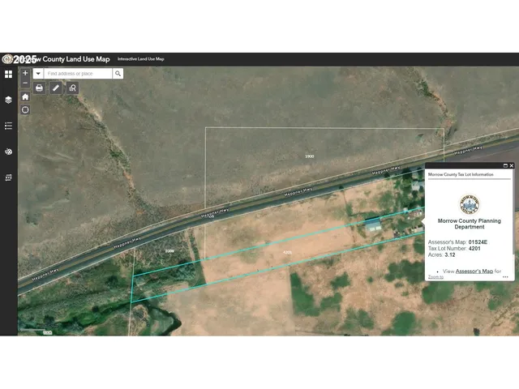The height and width of the screenshot is (389, 519).
Task: Click the address search field
Action: click(78, 74)
